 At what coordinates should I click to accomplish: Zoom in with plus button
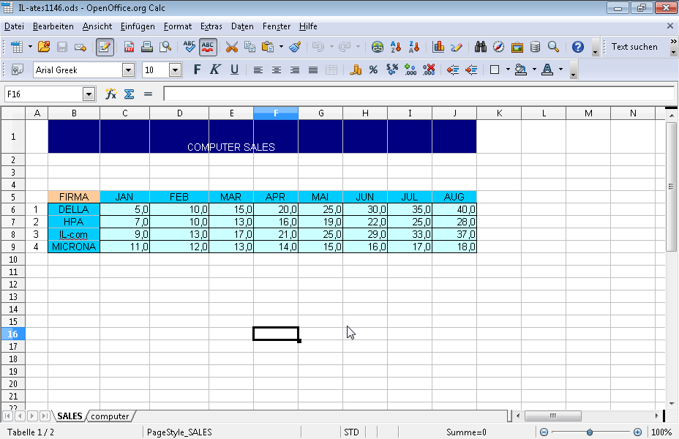(637, 432)
